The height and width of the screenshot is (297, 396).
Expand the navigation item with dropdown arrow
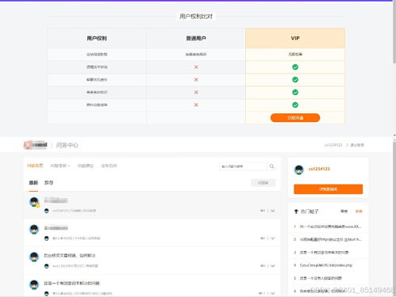pyautogui.click(x=60, y=166)
